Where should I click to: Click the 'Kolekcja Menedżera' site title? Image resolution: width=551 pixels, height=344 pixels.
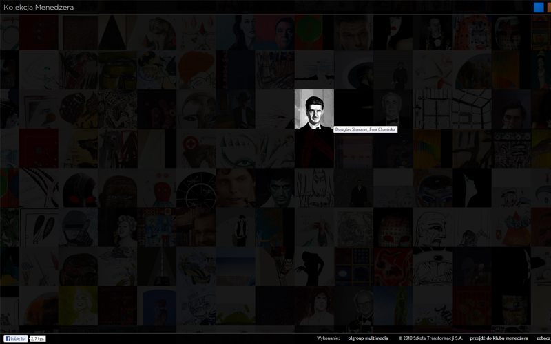tap(39, 7)
